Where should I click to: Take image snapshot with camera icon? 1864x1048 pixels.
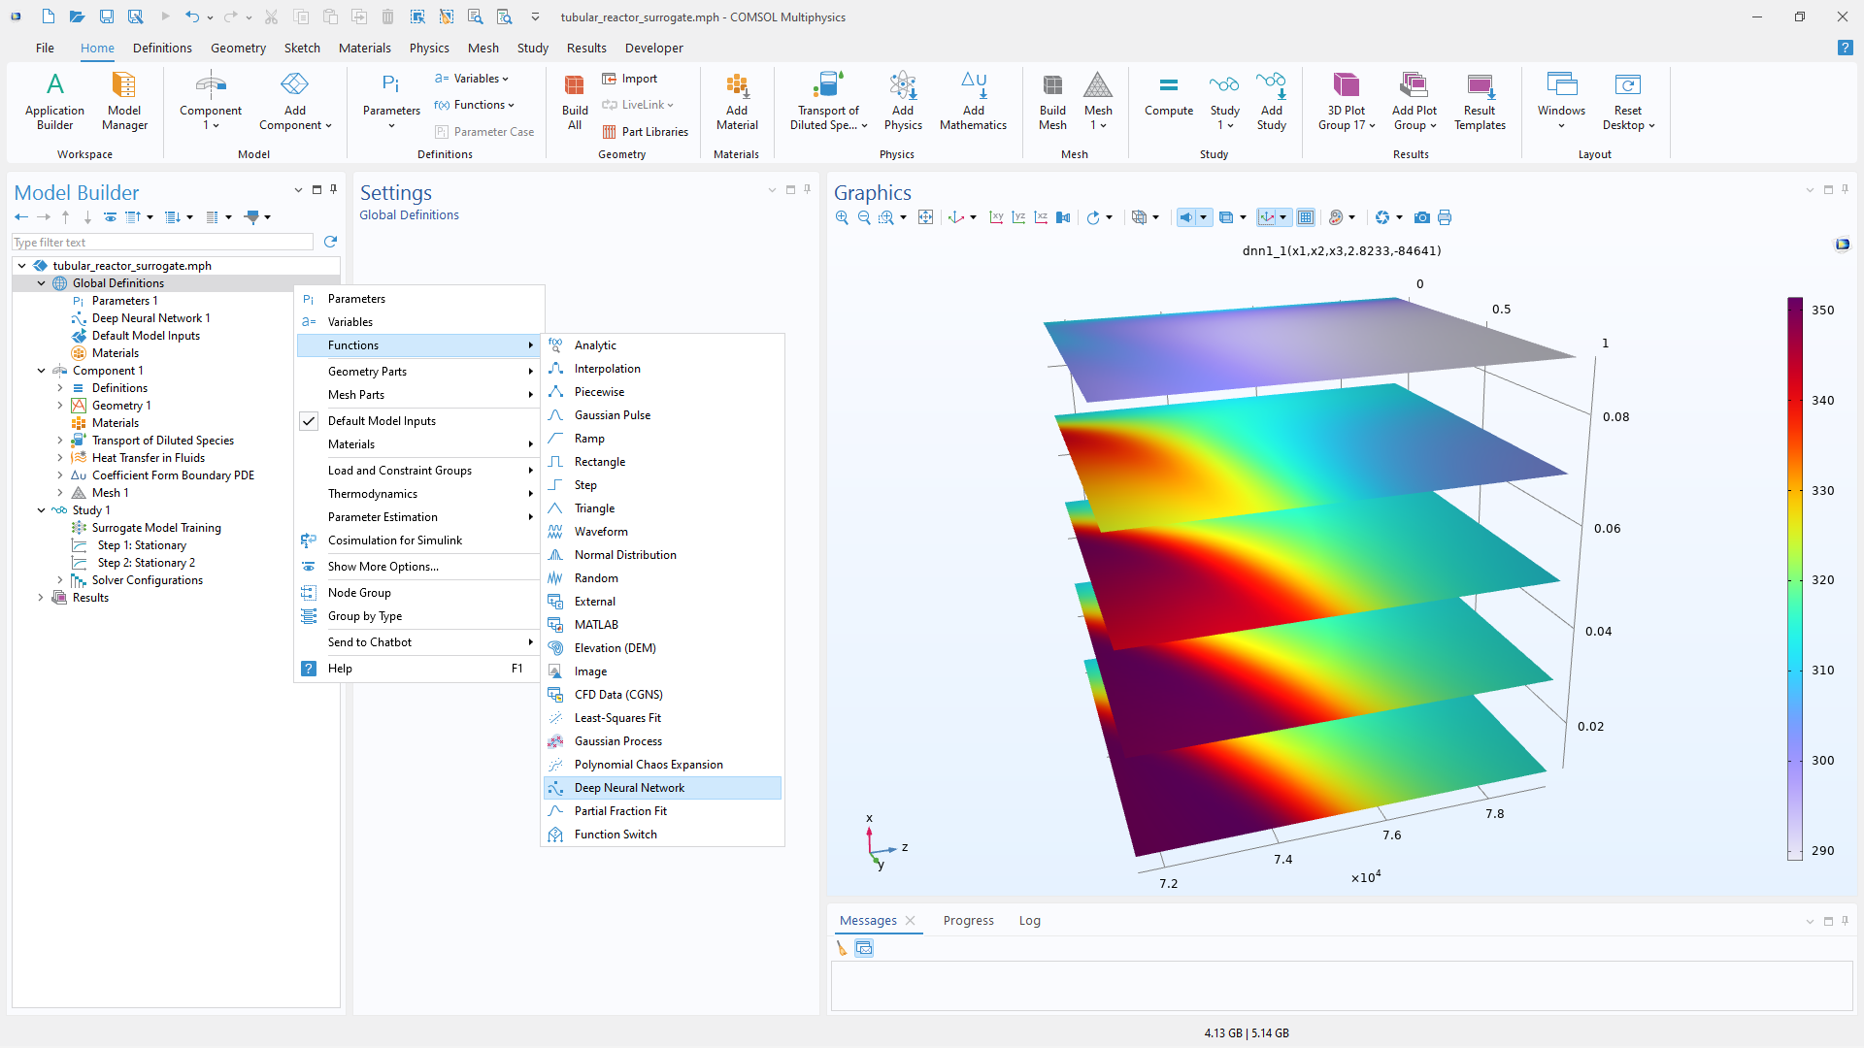[1422, 217]
